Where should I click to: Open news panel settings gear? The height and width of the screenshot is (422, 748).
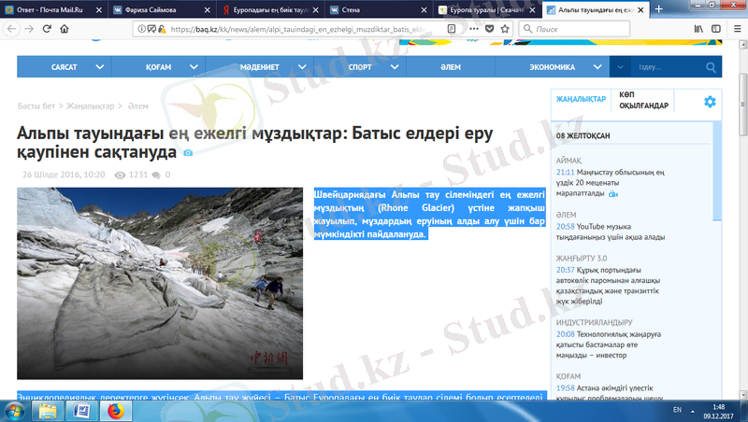[x=710, y=101]
